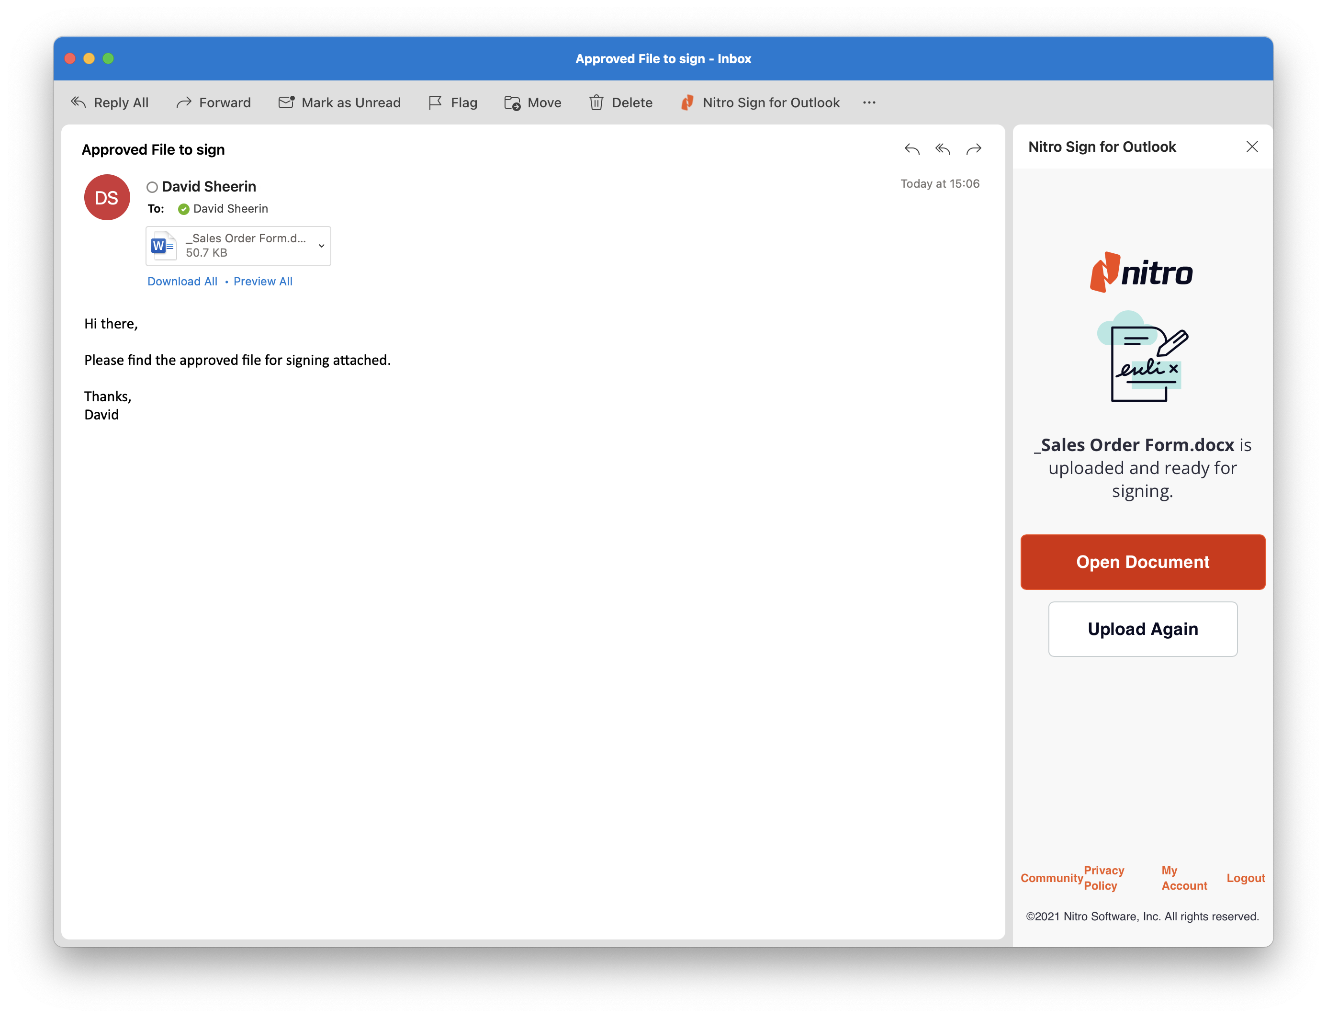The width and height of the screenshot is (1327, 1018).
Task: Click the Mark as Unread envelope icon
Action: tap(285, 102)
